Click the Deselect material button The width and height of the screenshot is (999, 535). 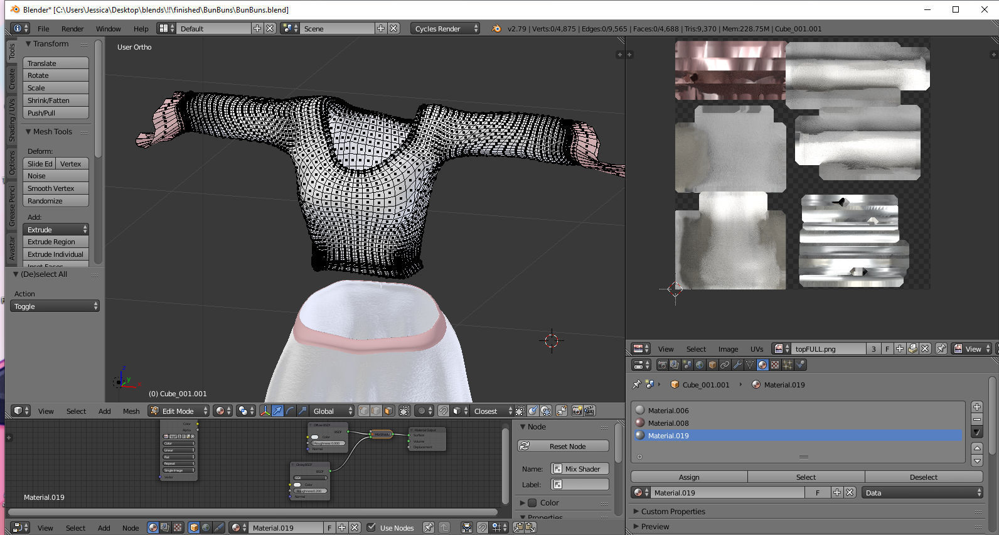click(924, 477)
